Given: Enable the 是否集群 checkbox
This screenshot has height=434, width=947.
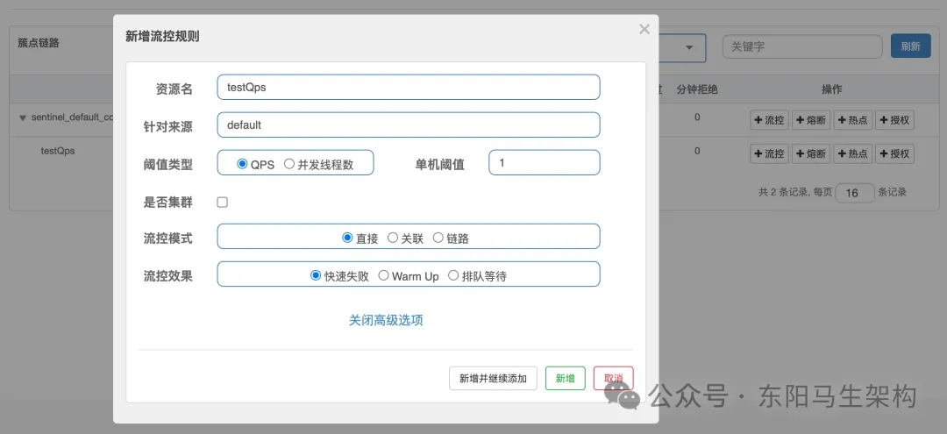Looking at the screenshot, I should pos(222,203).
